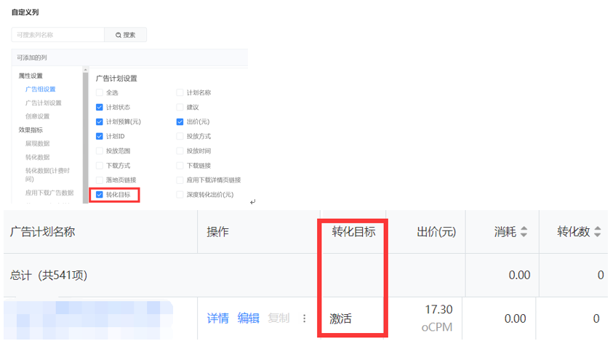Tick the 全选 select-all checkbox

(x=100, y=93)
